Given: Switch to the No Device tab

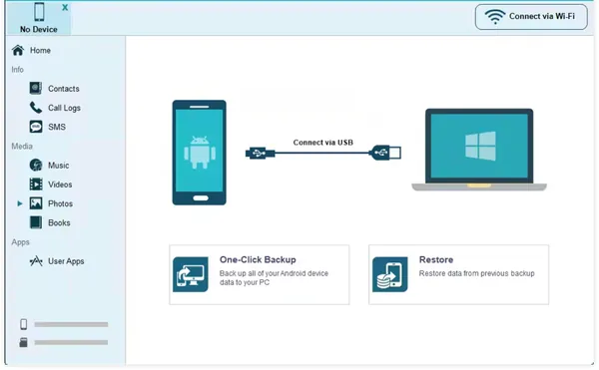Looking at the screenshot, I should coord(39,18).
